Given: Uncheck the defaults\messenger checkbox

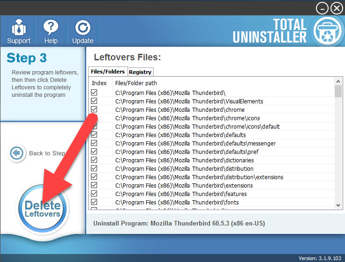Looking at the screenshot, I should [94, 143].
